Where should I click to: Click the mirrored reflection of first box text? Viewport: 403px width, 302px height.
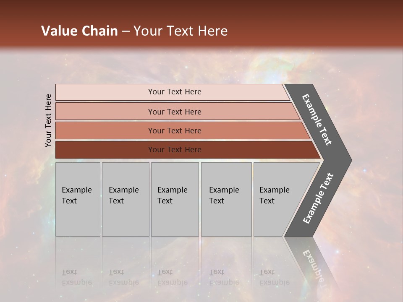(76, 277)
